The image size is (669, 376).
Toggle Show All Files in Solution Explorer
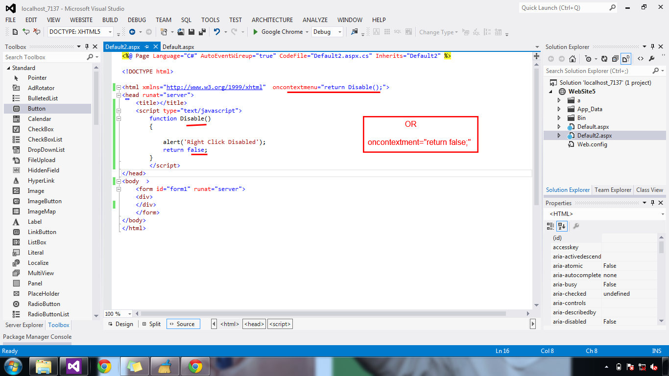click(x=626, y=59)
